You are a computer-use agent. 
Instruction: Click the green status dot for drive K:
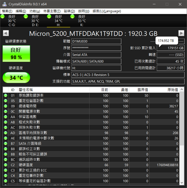pos(72,16)
